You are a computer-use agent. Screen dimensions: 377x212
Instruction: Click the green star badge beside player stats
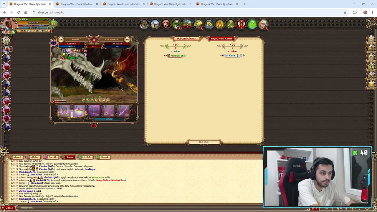pos(53,23)
